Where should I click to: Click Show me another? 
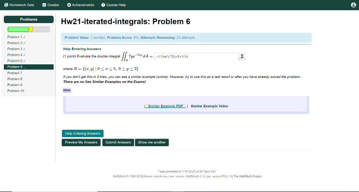pos(152,142)
